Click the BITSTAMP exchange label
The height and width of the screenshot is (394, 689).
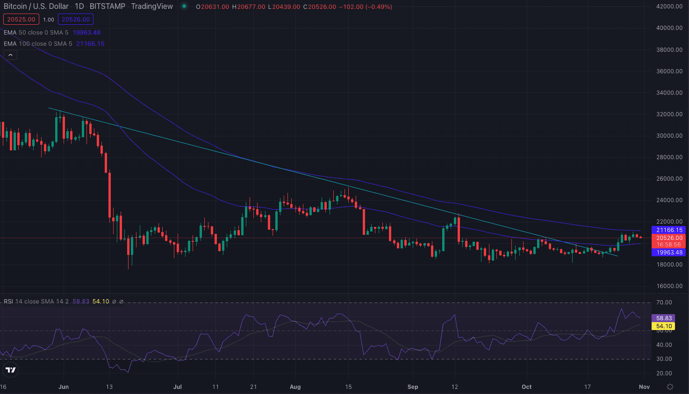click(x=108, y=7)
